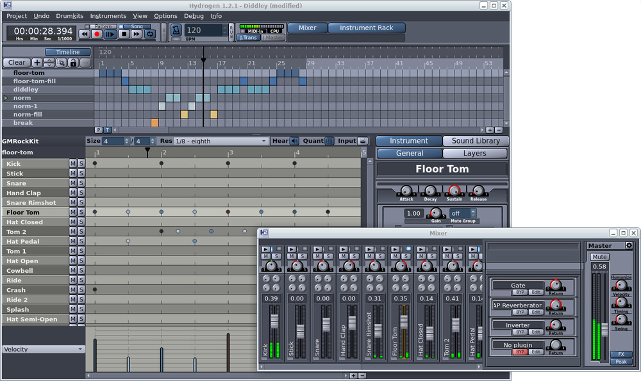Image resolution: width=641 pixels, height=381 pixels.
Task: Open the Velocity dropdown at bottom left
Action: pos(42,349)
